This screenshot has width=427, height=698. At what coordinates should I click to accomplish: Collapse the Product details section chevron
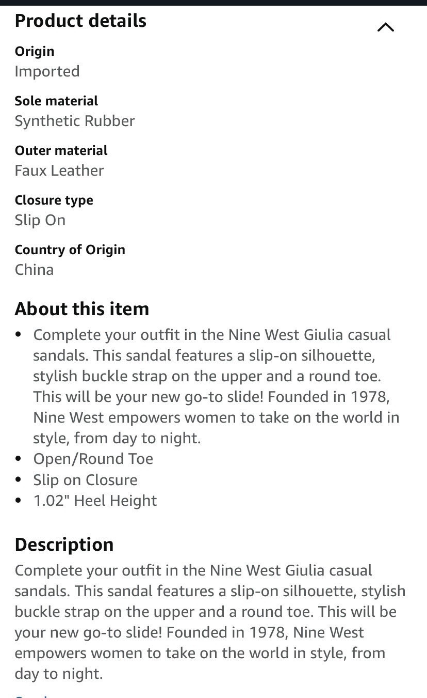tap(385, 27)
